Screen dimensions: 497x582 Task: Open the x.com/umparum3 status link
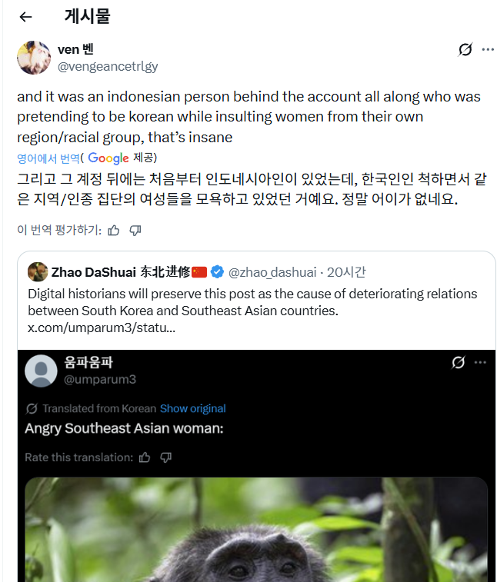click(x=102, y=328)
